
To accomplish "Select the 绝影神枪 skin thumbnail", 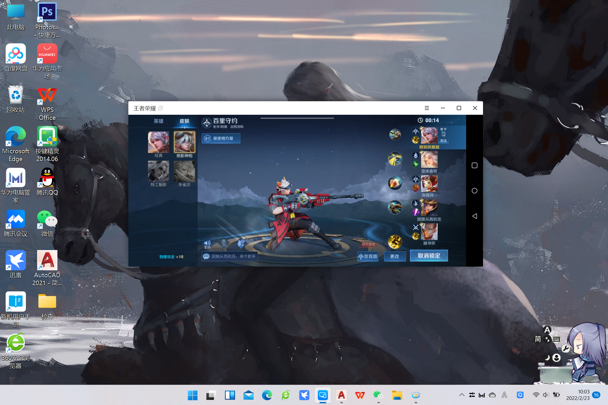I will [x=184, y=142].
